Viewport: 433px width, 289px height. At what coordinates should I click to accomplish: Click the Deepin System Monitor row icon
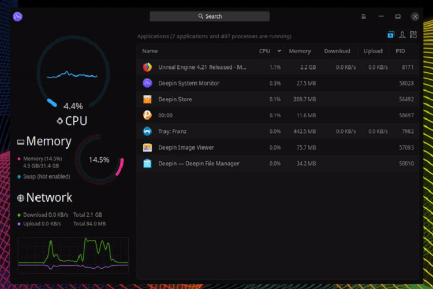147,83
